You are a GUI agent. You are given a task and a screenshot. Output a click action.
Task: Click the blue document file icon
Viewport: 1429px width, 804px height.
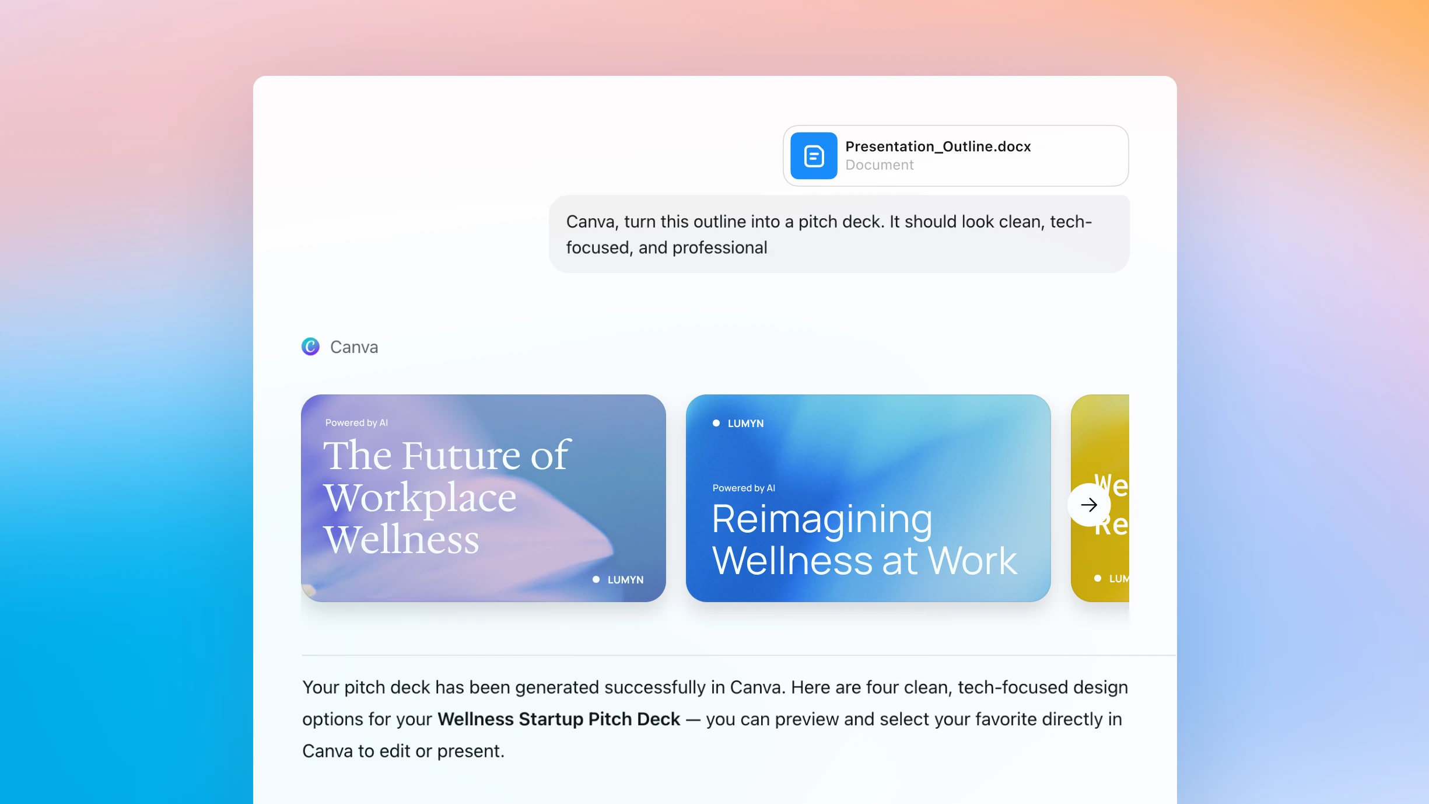click(813, 156)
